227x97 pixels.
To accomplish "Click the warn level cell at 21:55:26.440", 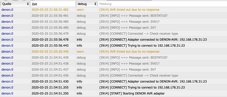I will 80,52.
